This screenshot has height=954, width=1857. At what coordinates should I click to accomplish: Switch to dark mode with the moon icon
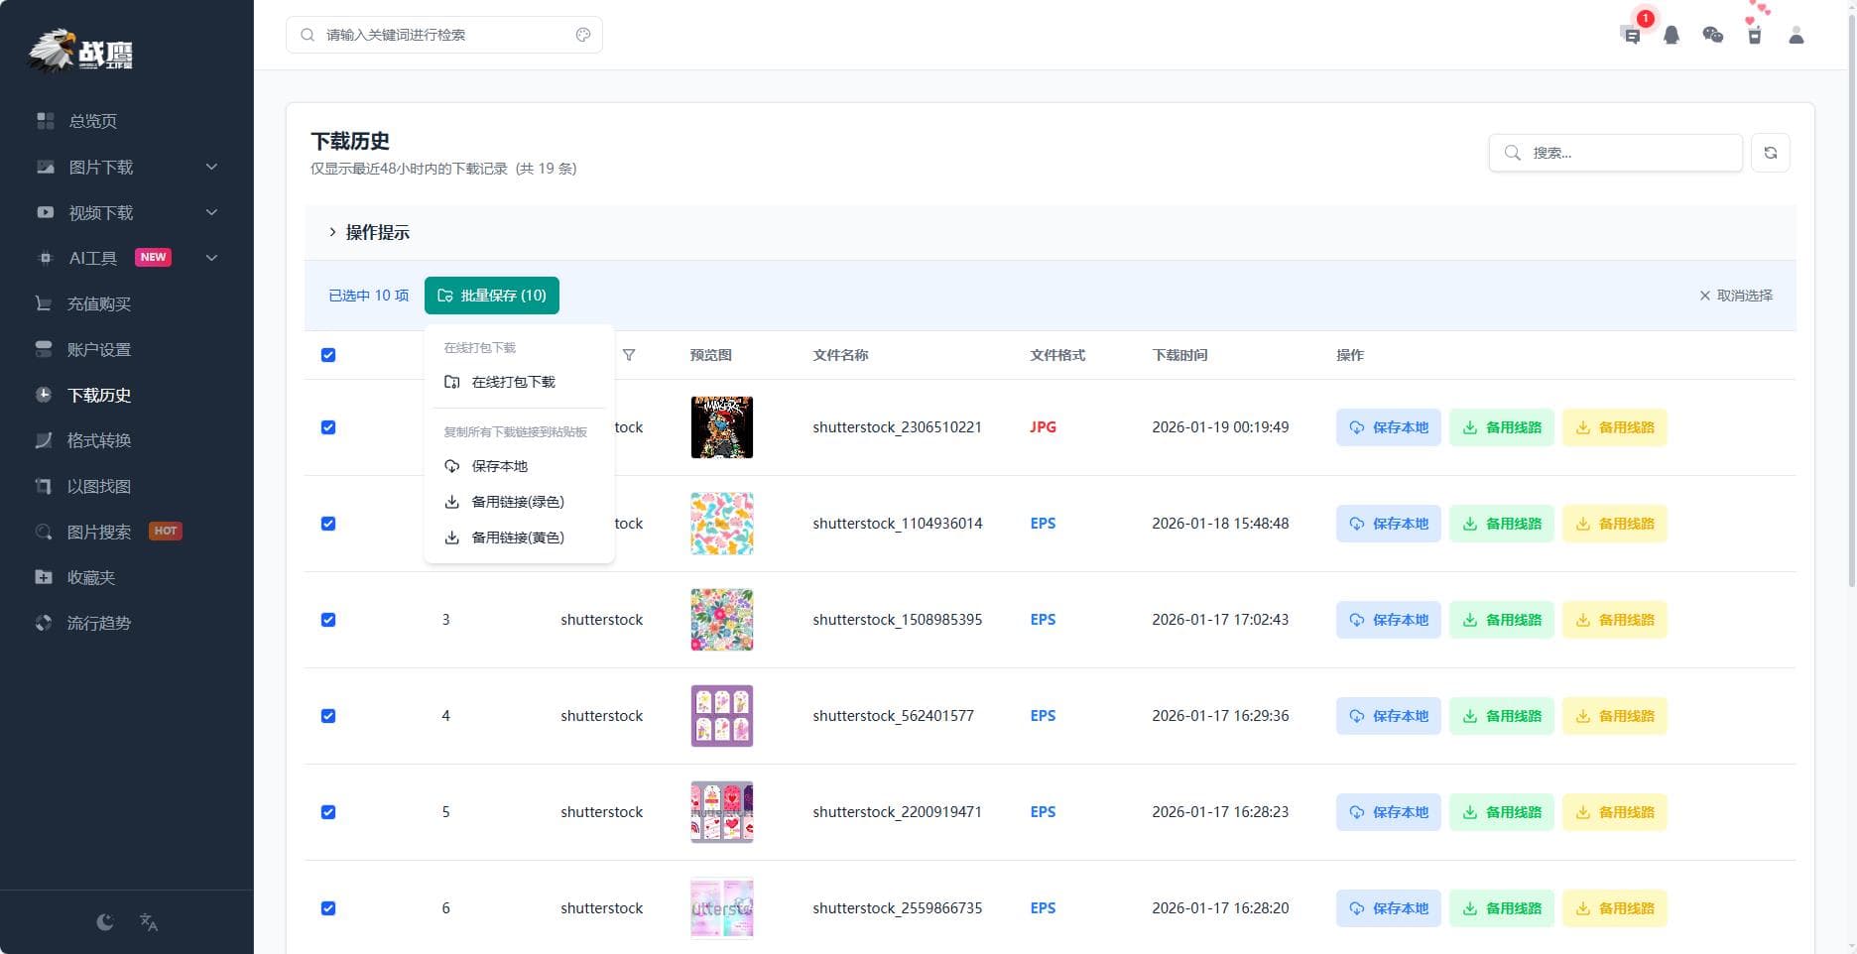pyautogui.click(x=103, y=922)
